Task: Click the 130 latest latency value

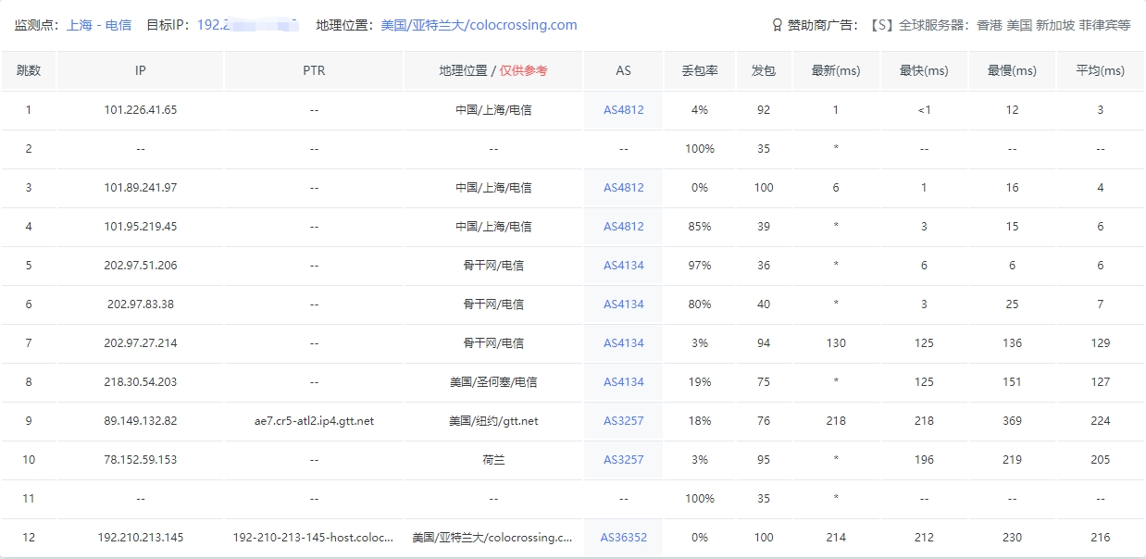Action: [x=836, y=342]
